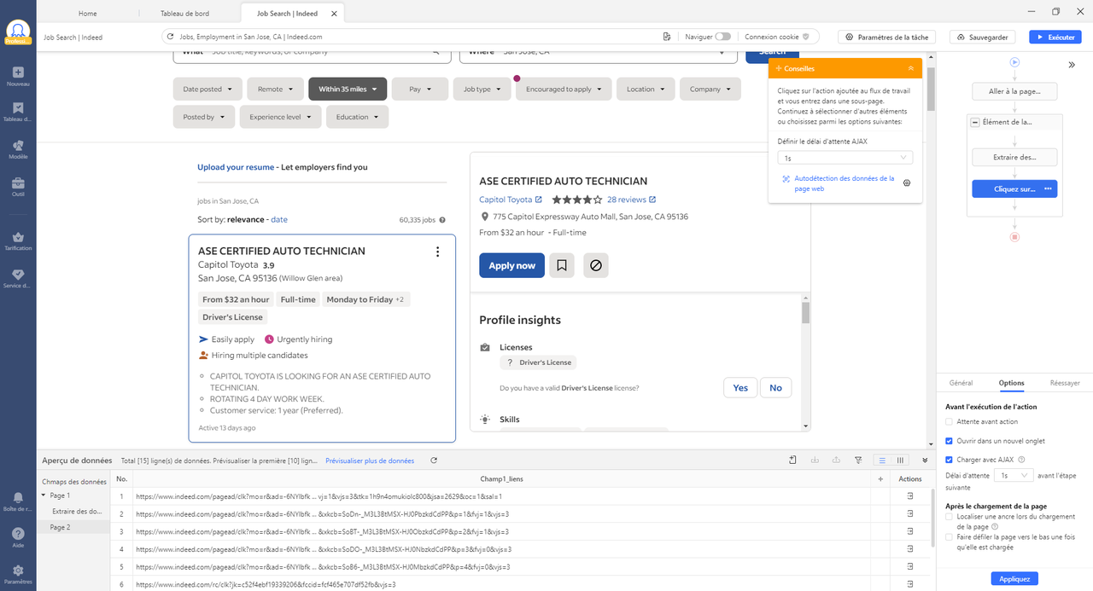Open the Modèle templates sidebar icon
The image size is (1093, 591).
[x=18, y=149]
